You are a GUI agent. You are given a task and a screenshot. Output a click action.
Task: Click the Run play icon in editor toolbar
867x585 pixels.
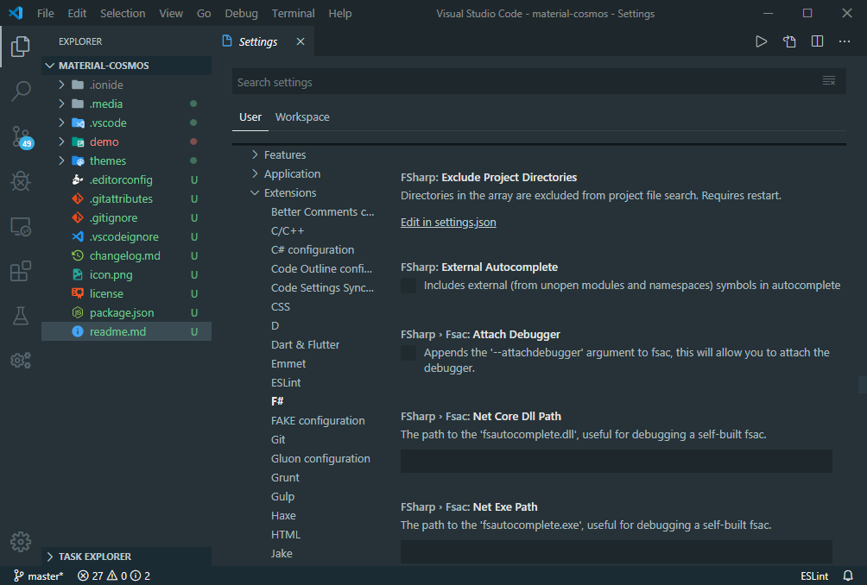[x=761, y=41]
